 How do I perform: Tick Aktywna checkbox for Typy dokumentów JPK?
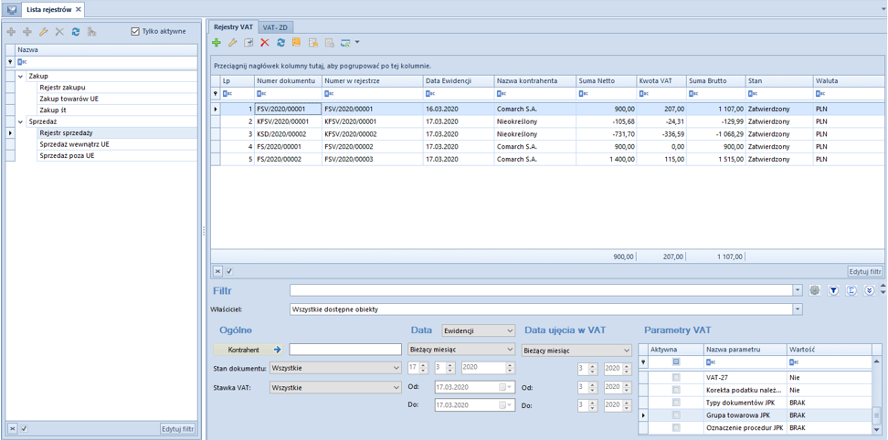[x=676, y=403]
